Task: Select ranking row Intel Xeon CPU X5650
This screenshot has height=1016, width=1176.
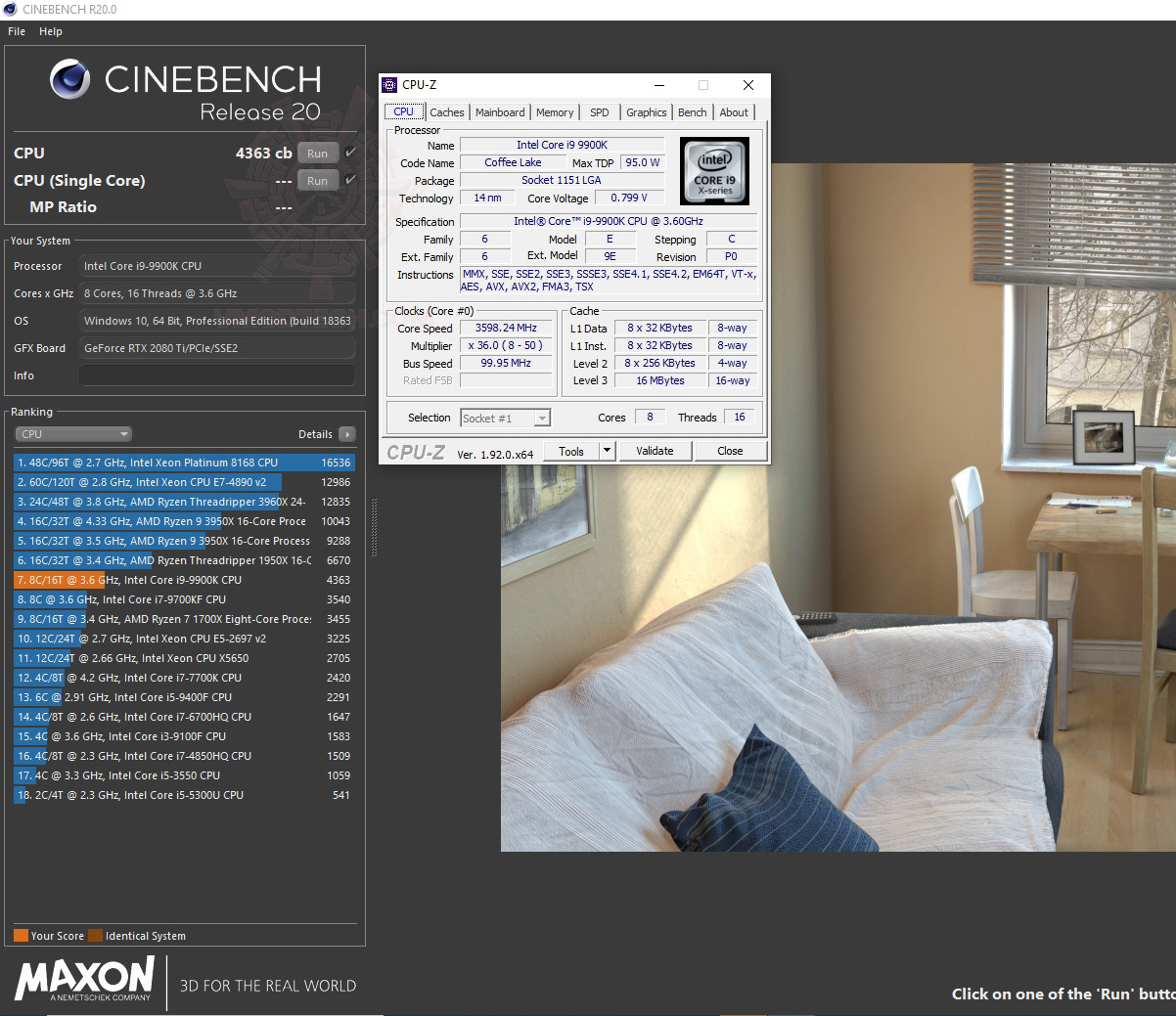Action: tap(184, 658)
